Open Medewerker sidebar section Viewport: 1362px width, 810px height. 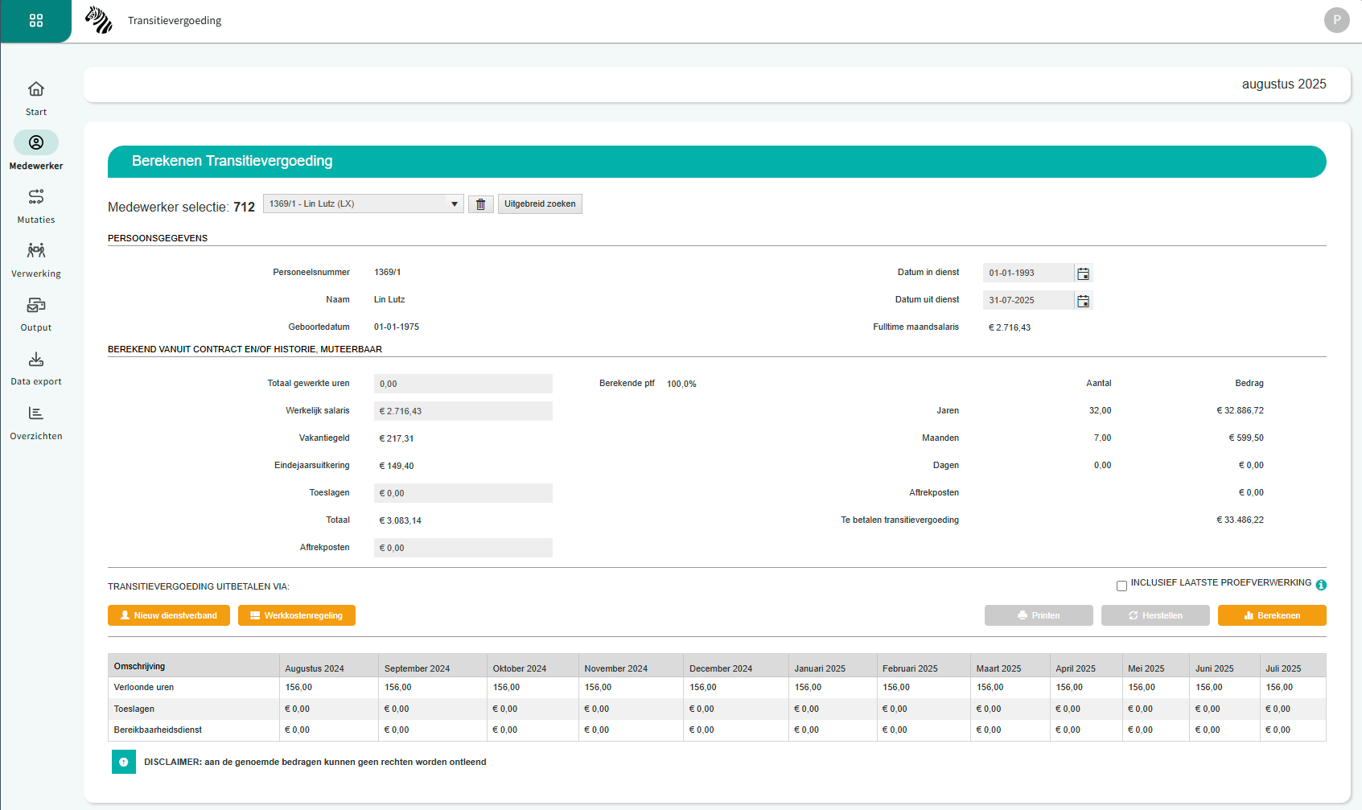click(x=36, y=151)
